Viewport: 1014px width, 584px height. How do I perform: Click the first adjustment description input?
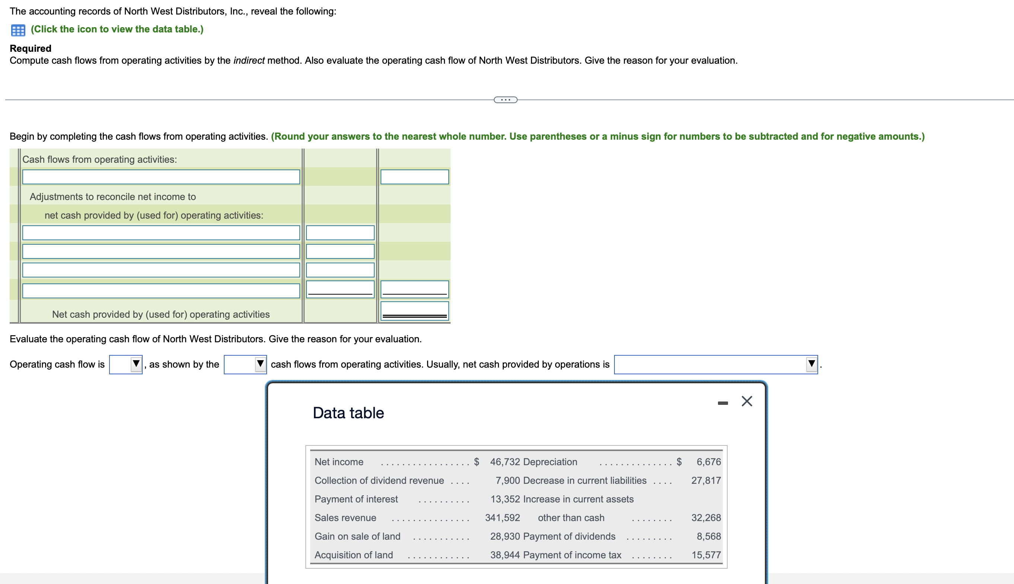click(x=160, y=233)
